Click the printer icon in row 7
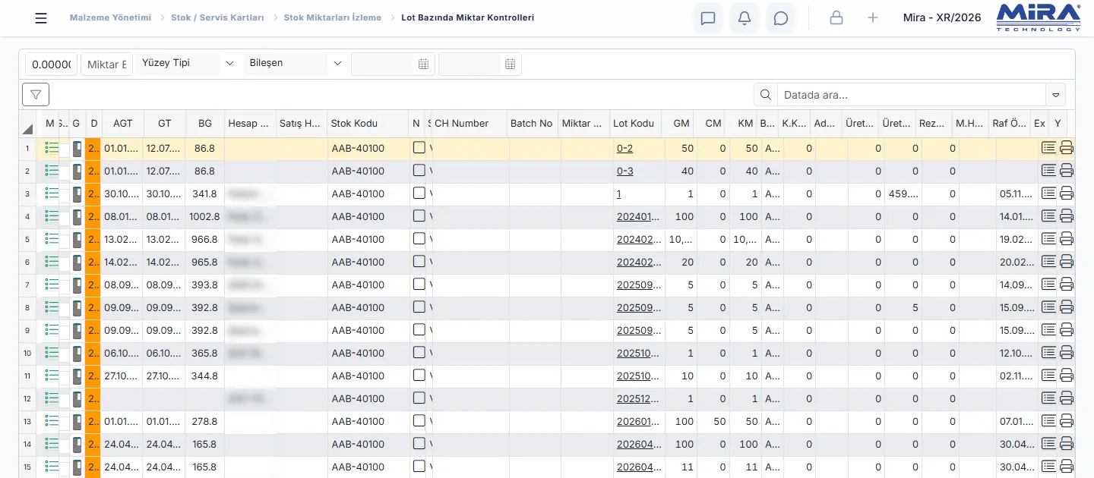Image resolution: width=1094 pixels, height=478 pixels. pyautogui.click(x=1067, y=285)
